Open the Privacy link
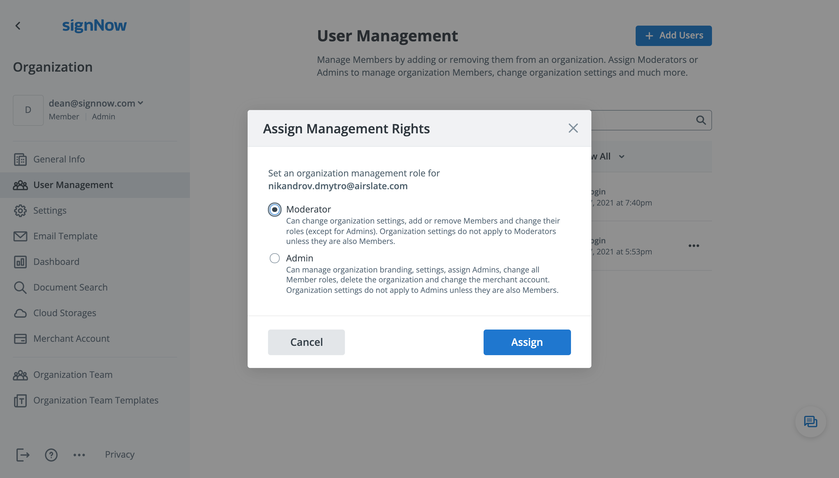The height and width of the screenshot is (478, 839). click(119, 454)
